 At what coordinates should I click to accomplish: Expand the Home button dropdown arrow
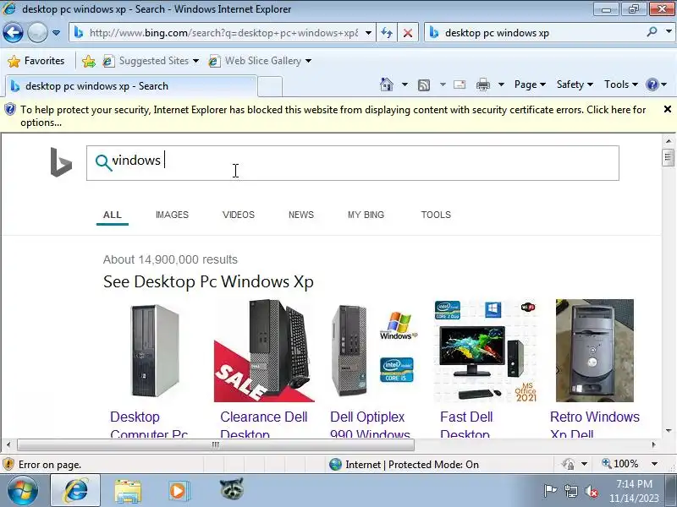coord(405,84)
